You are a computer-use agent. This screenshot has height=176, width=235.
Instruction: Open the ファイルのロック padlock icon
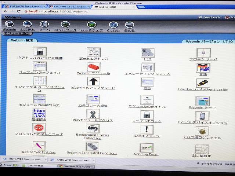click(x=147, y=115)
